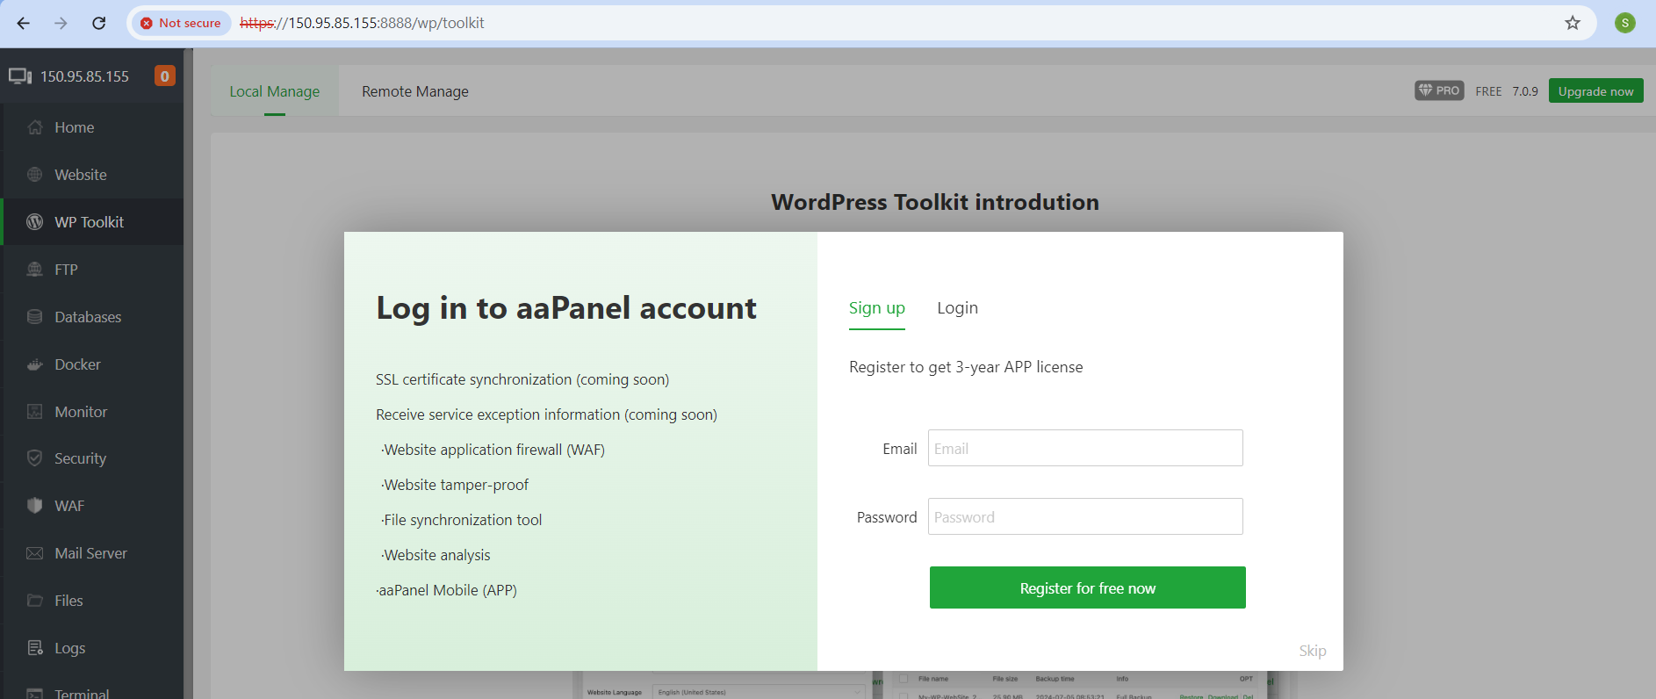
Task: Click the Website globe icon
Action: (35, 175)
